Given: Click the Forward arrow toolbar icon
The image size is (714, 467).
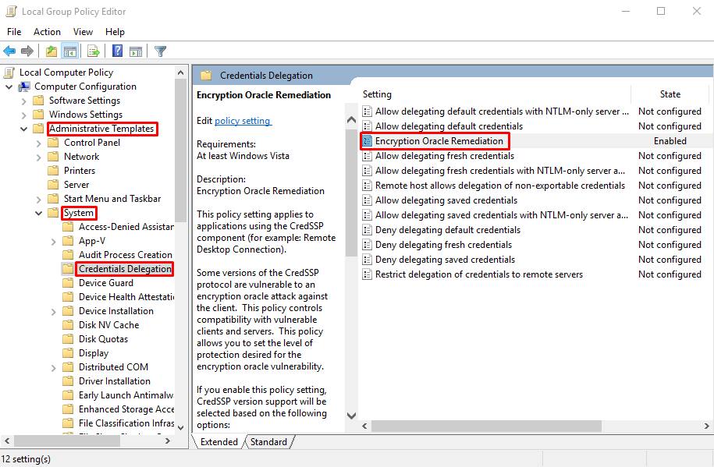Looking at the screenshot, I should tap(27, 51).
